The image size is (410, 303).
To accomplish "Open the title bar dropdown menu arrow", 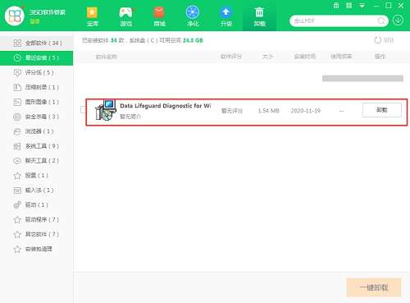I will 362,6.
